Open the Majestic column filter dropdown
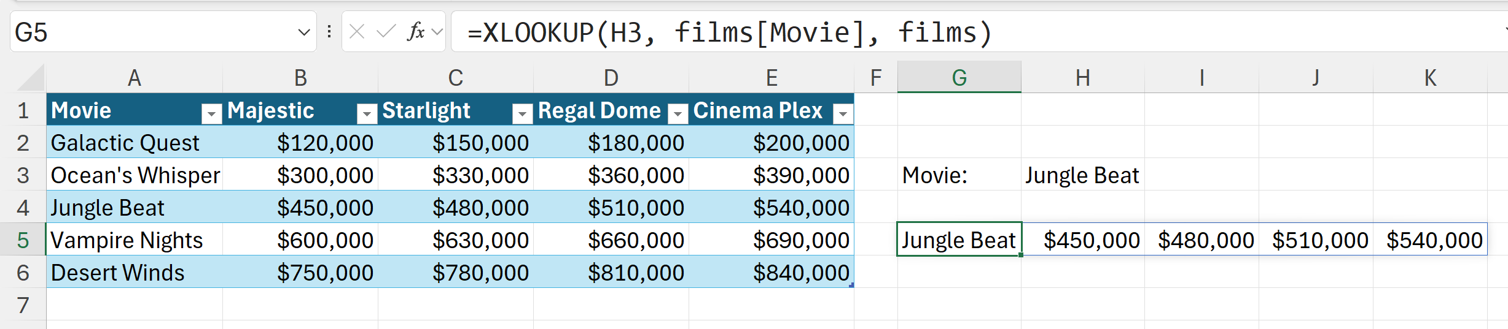The width and height of the screenshot is (1508, 329). click(367, 113)
